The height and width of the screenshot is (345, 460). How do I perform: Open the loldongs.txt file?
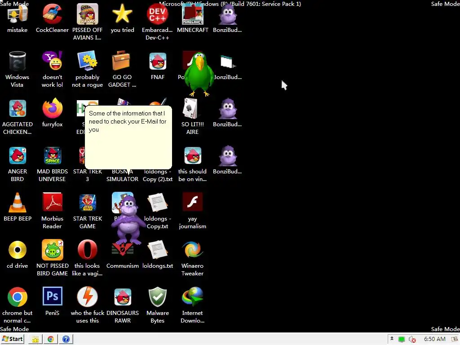158,250
